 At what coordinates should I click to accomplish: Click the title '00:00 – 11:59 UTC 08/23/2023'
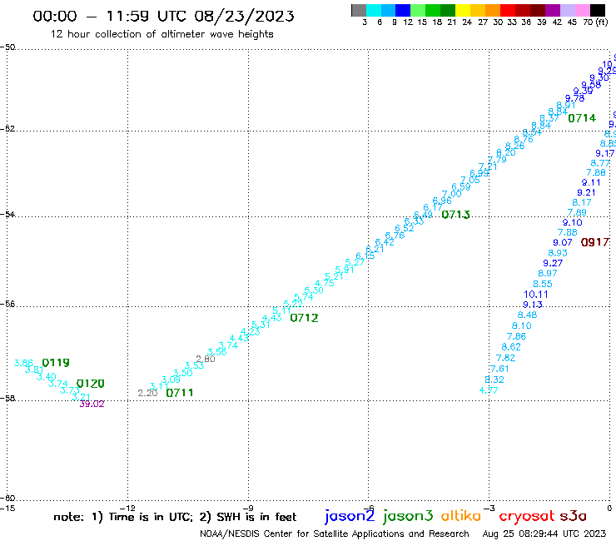coord(163,16)
